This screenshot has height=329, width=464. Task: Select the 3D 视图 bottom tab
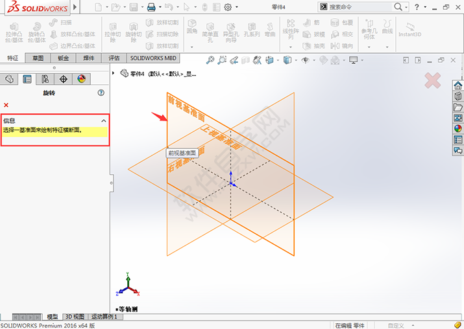tap(75, 317)
